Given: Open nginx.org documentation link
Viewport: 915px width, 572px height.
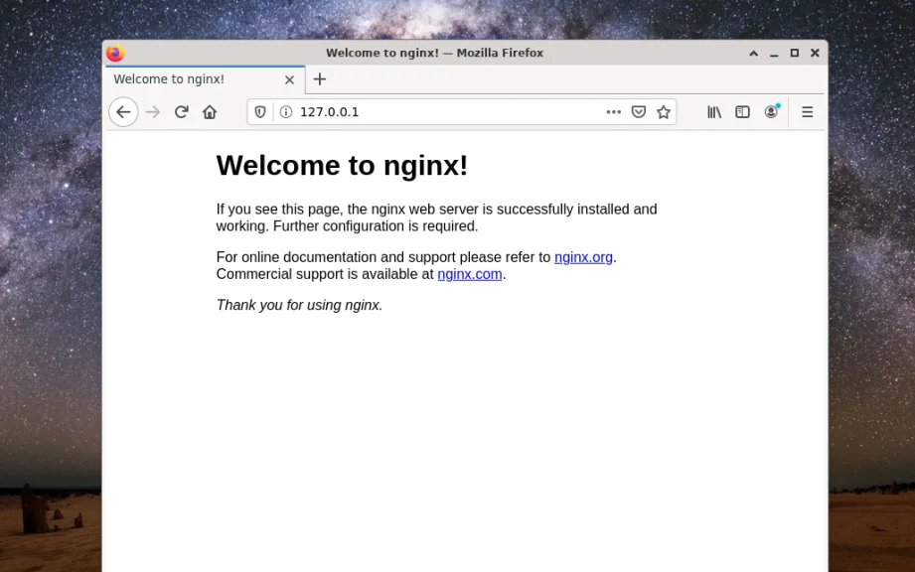Looking at the screenshot, I should pos(583,256).
